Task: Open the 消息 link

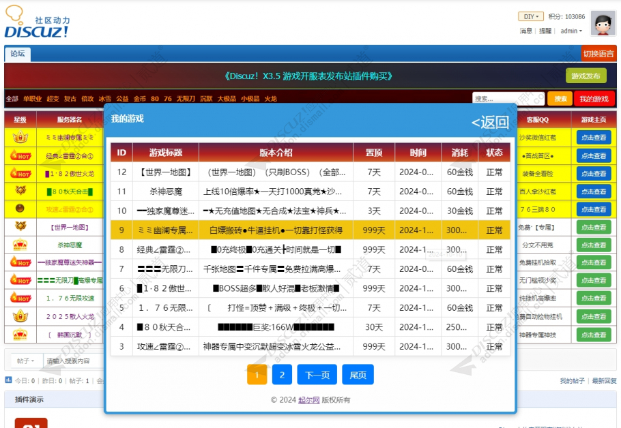Action: point(525,31)
